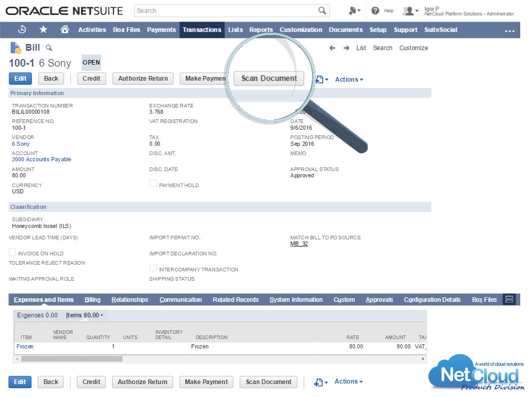The image size is (529, 397).
Task: Expand the Actions dropdown in the top button row
Action: point(349,80)
